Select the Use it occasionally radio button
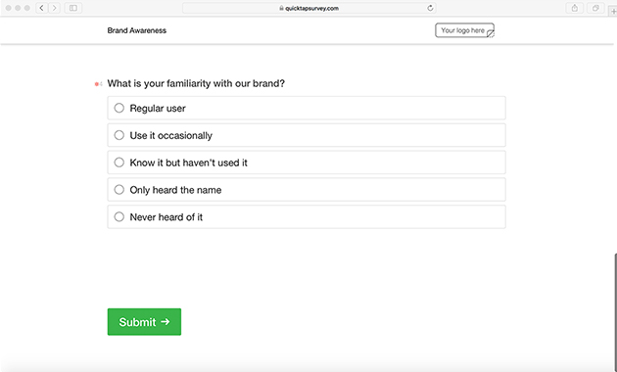This screenshot has height=372, width=617. click(119, 135)
